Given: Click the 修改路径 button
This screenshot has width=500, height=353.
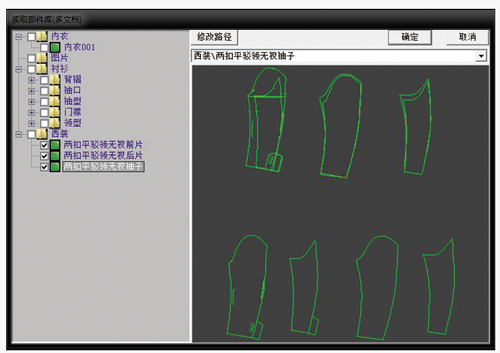Looking at the screenshot, I should (x=214, y=37).
